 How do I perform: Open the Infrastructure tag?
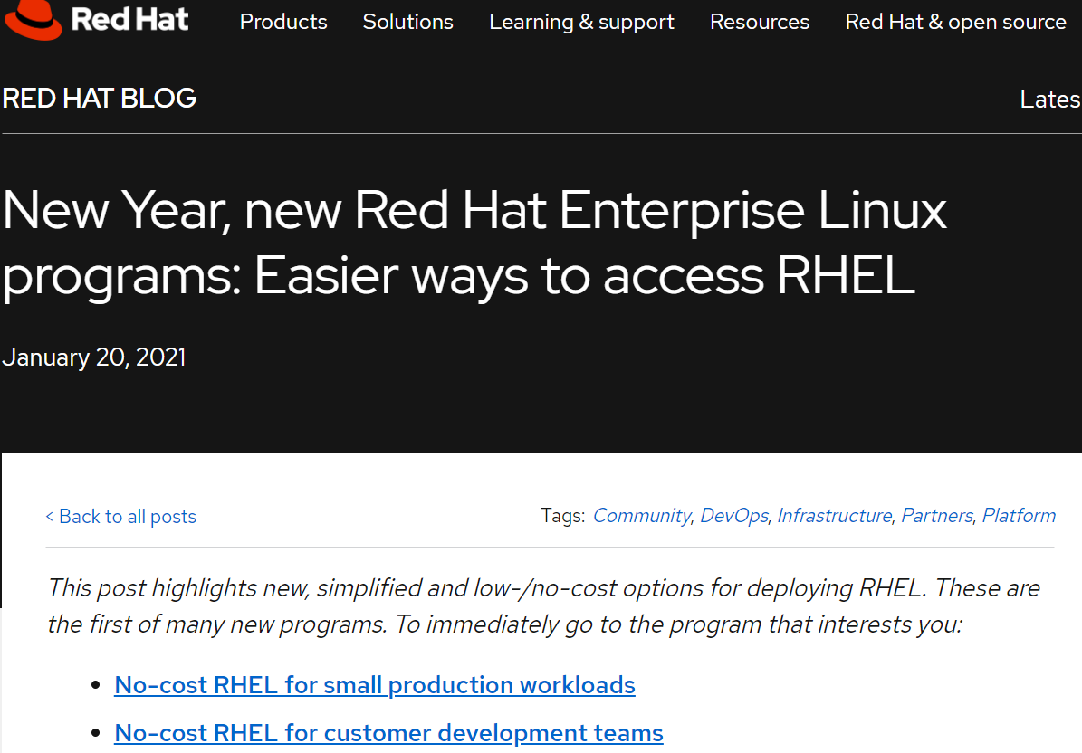[835, 516]
